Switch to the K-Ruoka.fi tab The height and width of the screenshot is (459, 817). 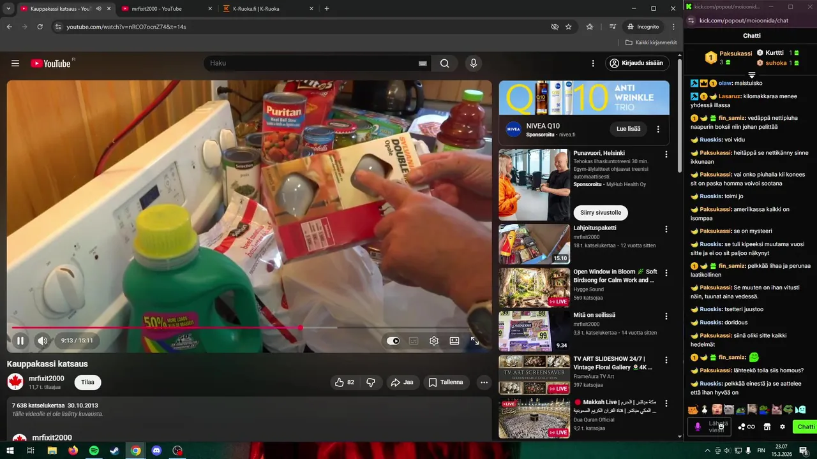pos(267,8)
